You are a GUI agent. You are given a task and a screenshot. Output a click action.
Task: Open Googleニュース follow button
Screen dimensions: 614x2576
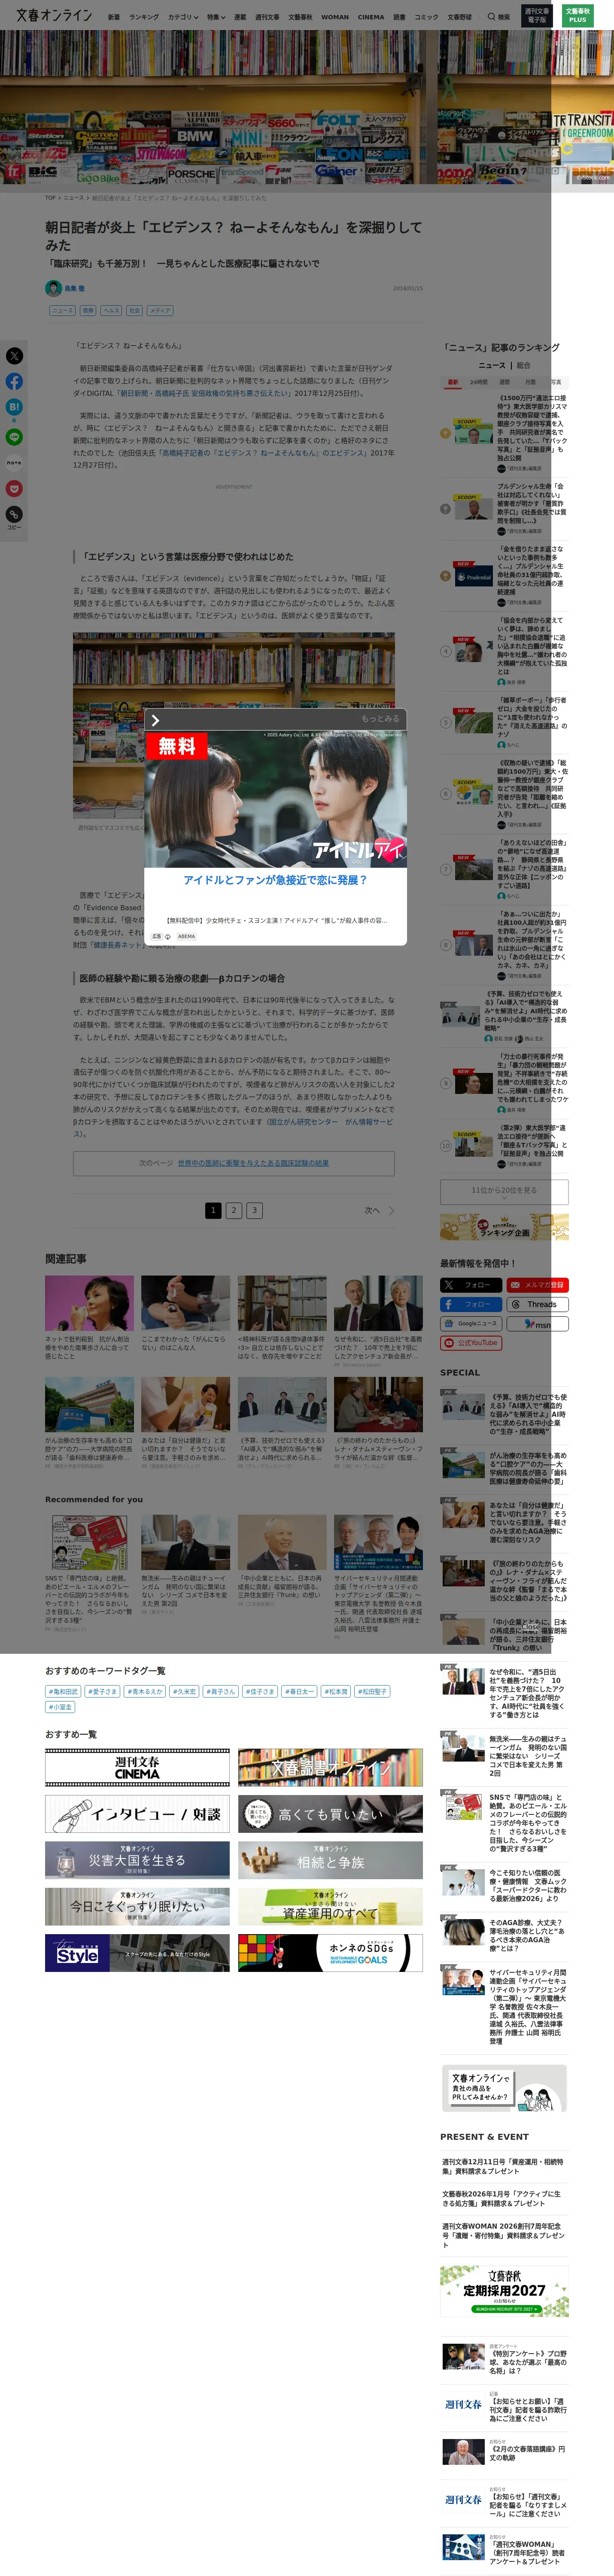point(471,1324)
